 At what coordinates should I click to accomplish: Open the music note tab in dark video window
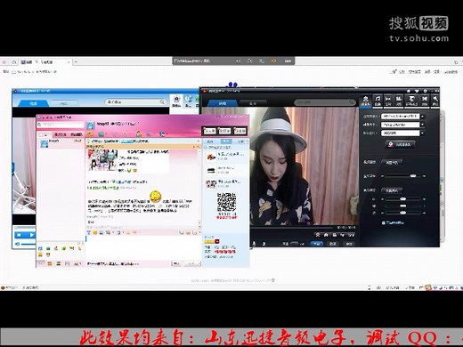point(378,101)
